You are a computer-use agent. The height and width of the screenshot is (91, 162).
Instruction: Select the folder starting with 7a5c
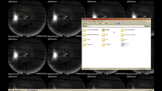(91, 30)
